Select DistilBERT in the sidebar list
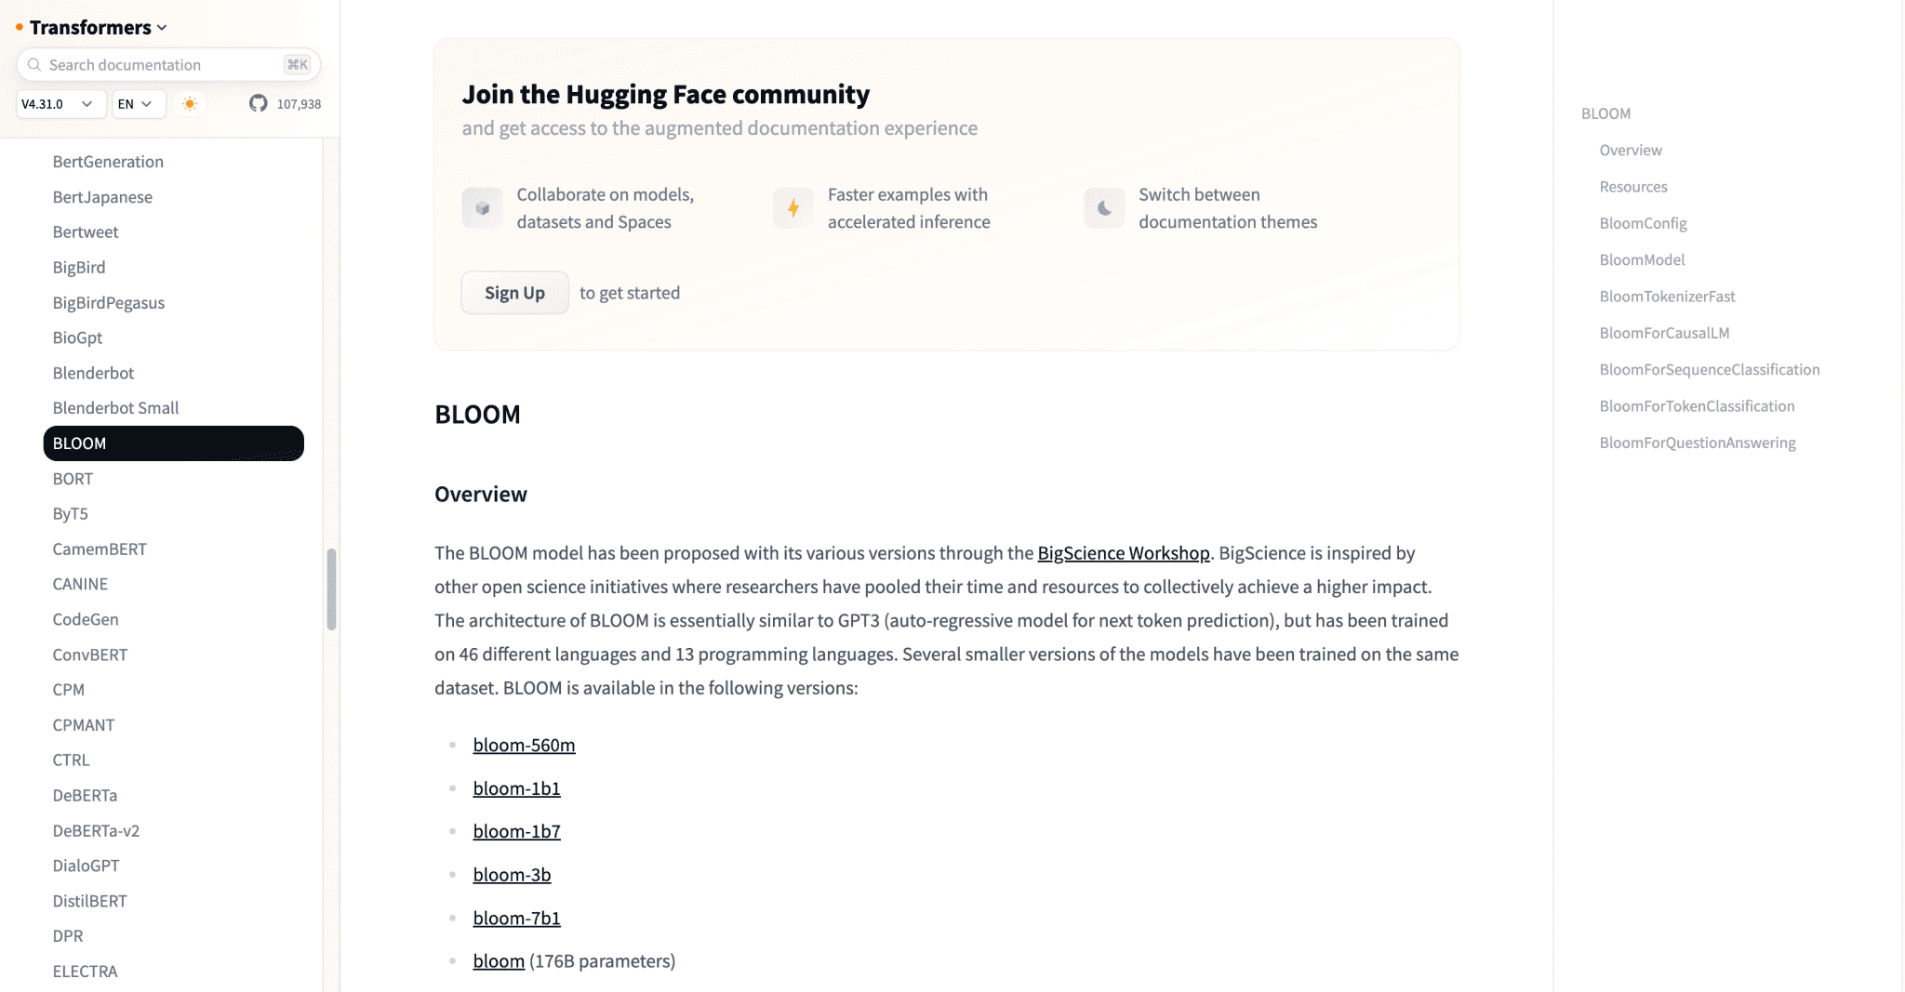Image resolution: width=1905 pixels, height=992 pixels. (x=89, y=901)
